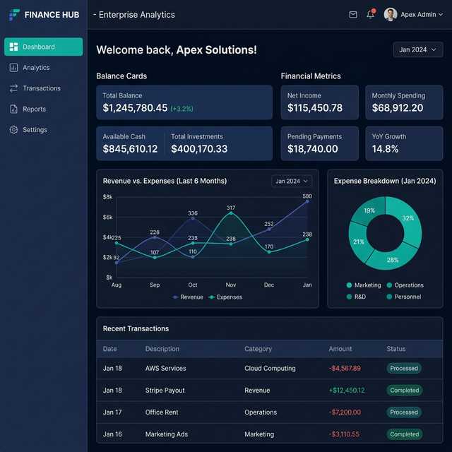Open the notifications bell icon
Screen dimensions: 452x452
point(371,14)
